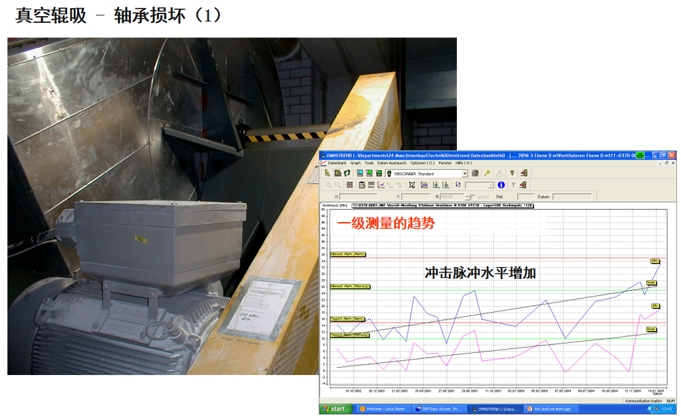Open the Daten Austausch menu
The height and width of the screenshot is (418, 681).
[392, 163]
